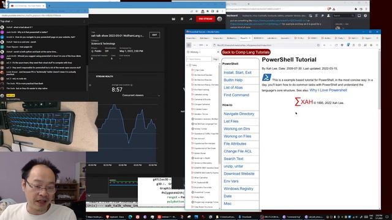
Task: Open the unzip, untar page
Action: 233,166
